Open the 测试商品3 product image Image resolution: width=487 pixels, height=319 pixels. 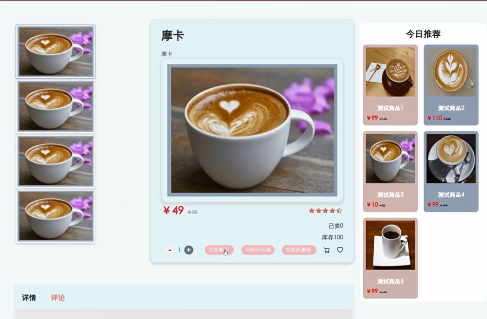pyautogui.click(x=390, y=158)
